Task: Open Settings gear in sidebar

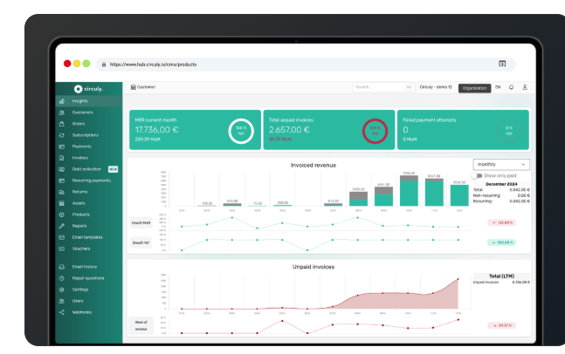Action: tap(61, 289)
